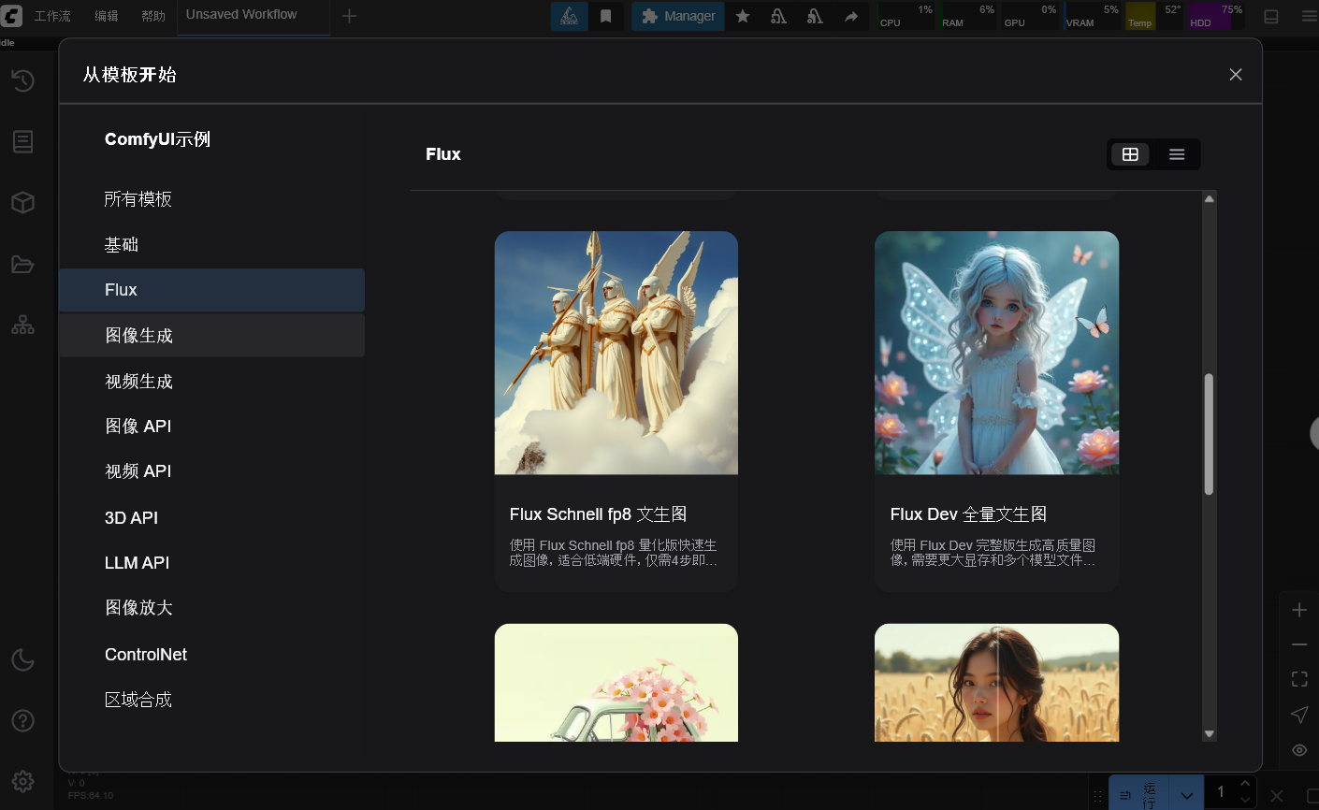Viewport: 1319px width, 810px height.
Task: Expand the run options dropdown arrow
Action: tap(1186, 795)
